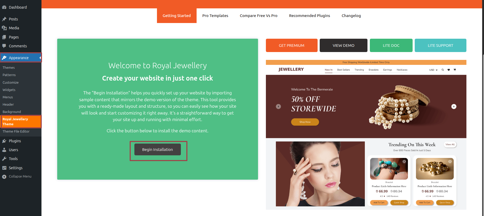Screen dimensions: 484x216
Task: Open the USD currency dropdown in preview
Action: coord(433,70)
